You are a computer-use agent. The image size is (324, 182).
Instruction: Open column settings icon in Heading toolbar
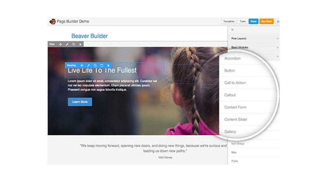(102, 65)
